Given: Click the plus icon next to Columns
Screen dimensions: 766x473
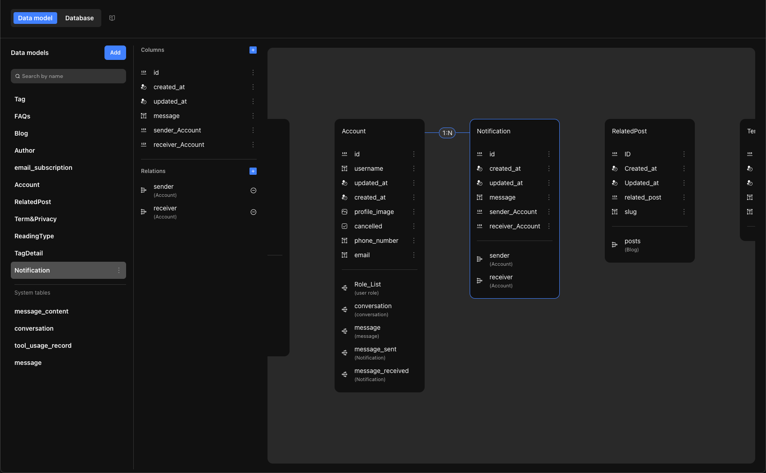Looking at the screenshot, I should point(253,50).
